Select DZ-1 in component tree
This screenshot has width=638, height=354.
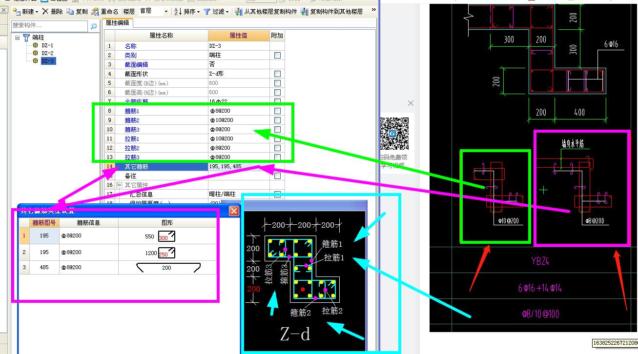coord(47,45)
